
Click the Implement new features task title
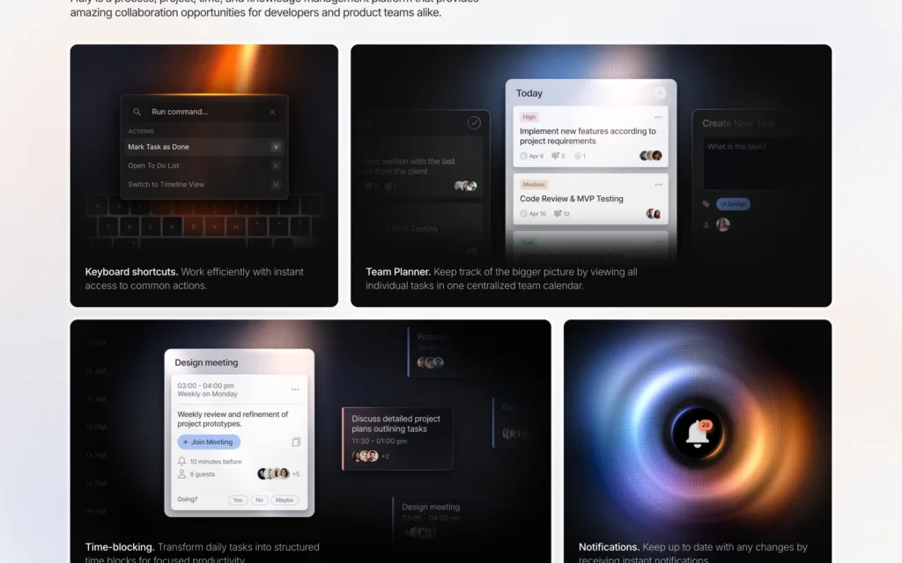click(588, 136)
